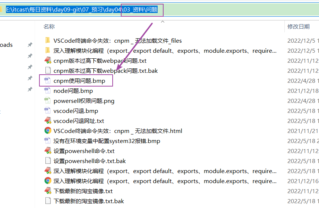The height and width of the screenshot is (208, 319).
Task: Click folder icon of VSCode终端命令失效 _files folder
Action: [47, 40]
